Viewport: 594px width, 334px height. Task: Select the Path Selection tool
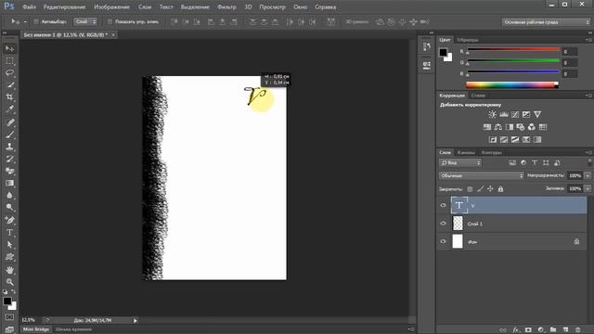[x=10, y=245]
